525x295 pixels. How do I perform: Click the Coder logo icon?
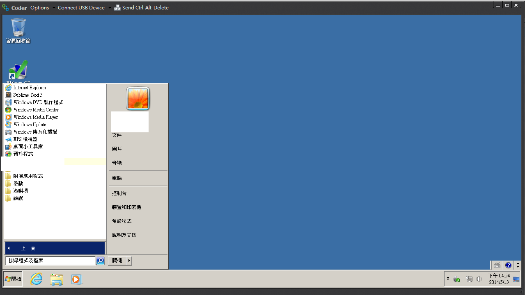point(5,7)
